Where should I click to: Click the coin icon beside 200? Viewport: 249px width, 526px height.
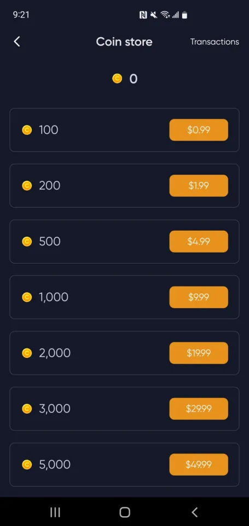pos(27,186)
